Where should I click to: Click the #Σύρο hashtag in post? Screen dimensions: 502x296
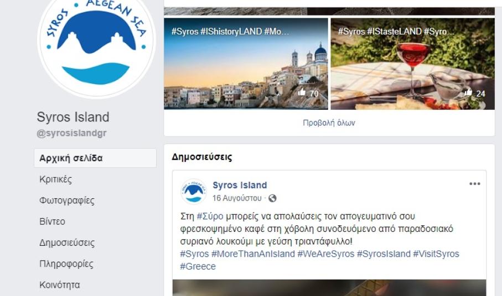click(210, 216)
